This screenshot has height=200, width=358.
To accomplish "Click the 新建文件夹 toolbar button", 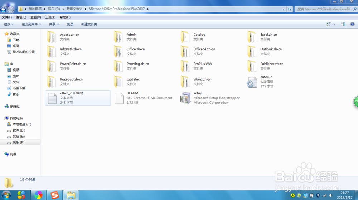I will tap(89, 24).
